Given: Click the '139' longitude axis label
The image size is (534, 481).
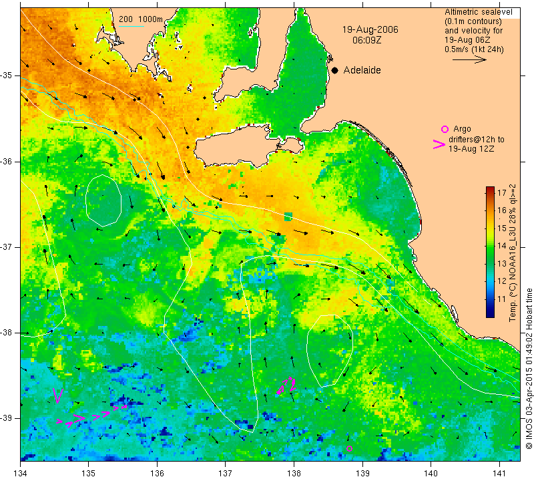Looking at the screenshot, I should (362, 473).
